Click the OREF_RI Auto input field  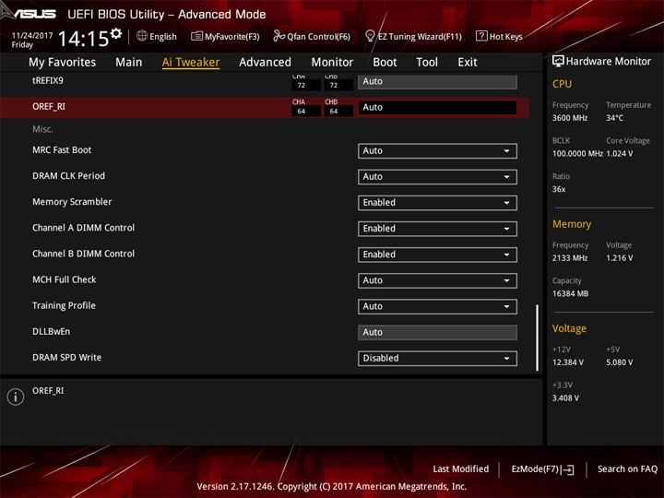point(437,108)
